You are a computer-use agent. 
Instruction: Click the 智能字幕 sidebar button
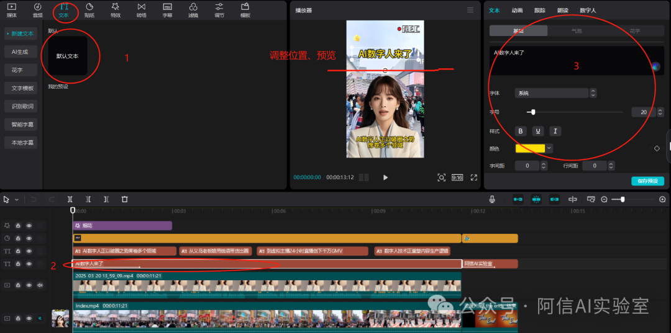(21, 124)
